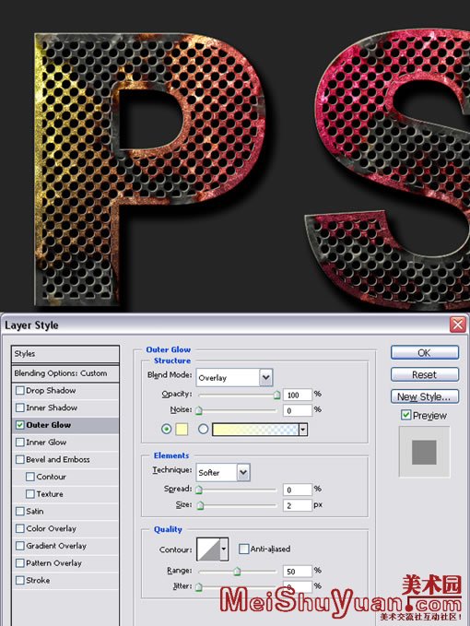Select the solid color glow radio button
470x626 pixels.
coord(167,430)
